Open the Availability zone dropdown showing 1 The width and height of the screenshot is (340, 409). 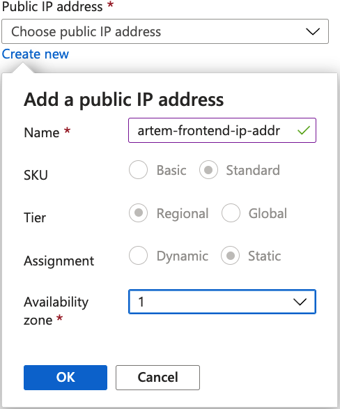(x=222, y=302)
